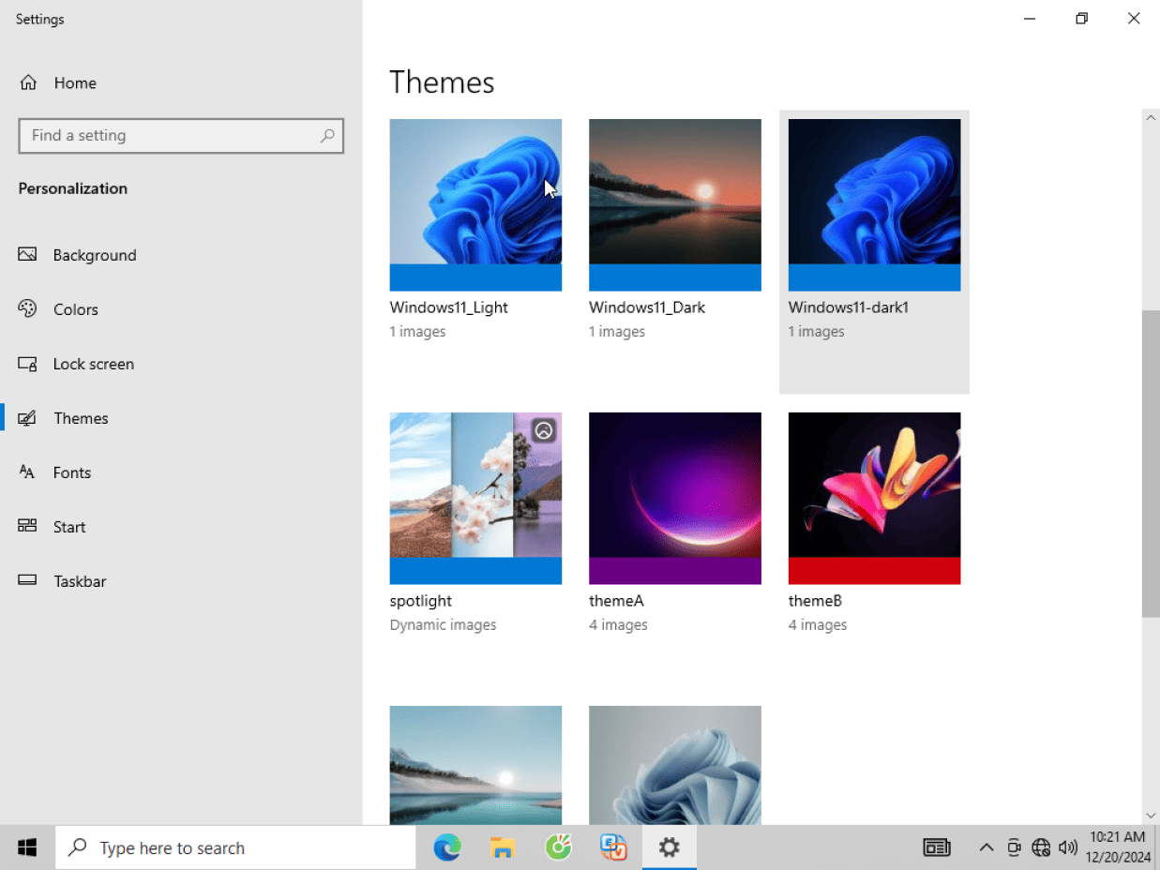Click the Windows11_Dark theme name

(647, 307)
